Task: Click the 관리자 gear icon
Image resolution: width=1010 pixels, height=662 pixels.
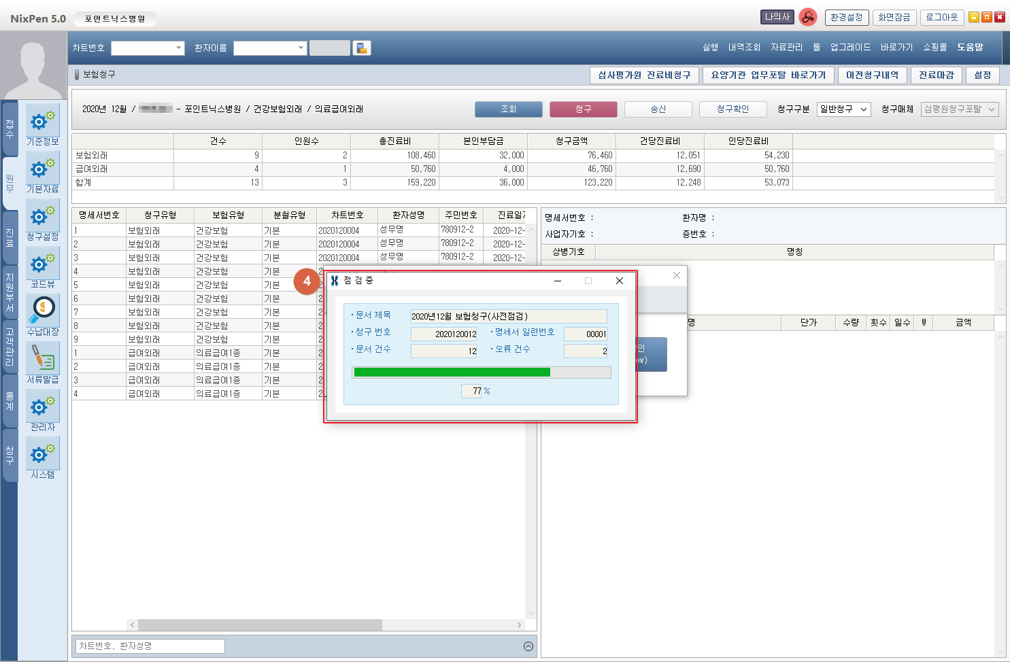Action: [42, 406]
